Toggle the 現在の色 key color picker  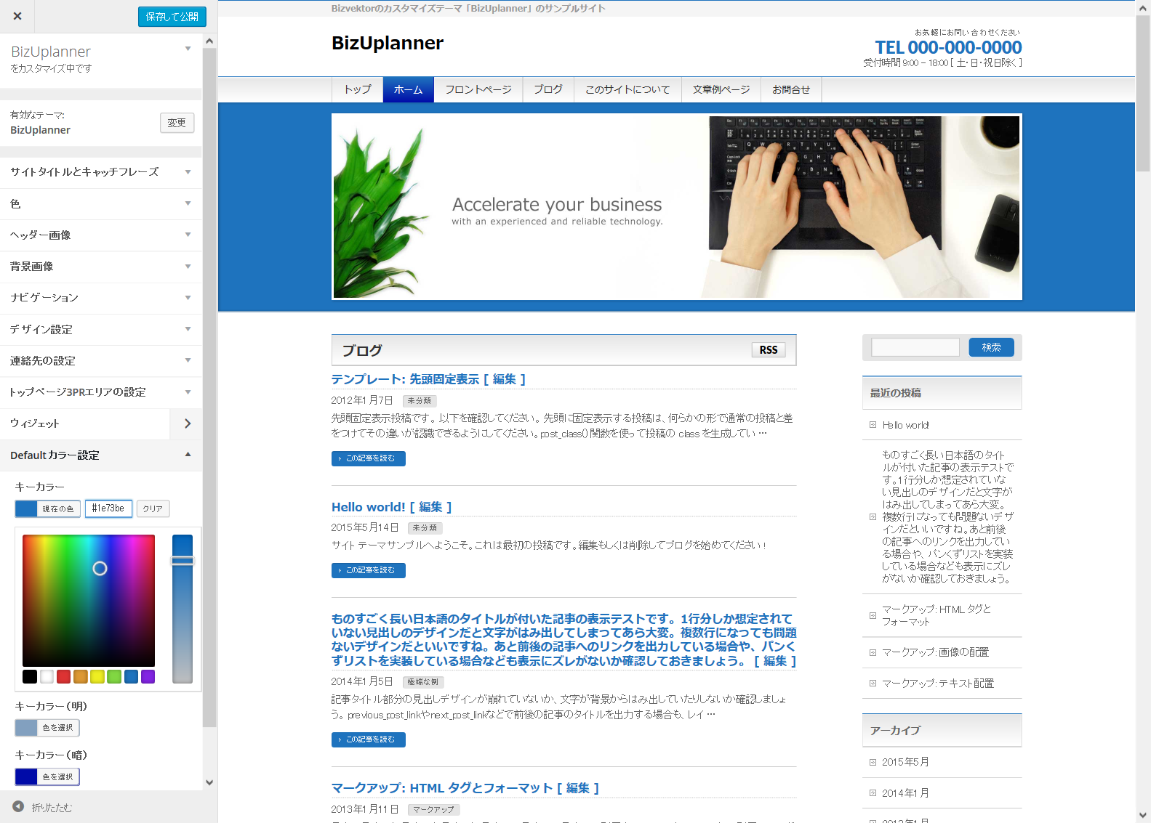tap(47, 508)
